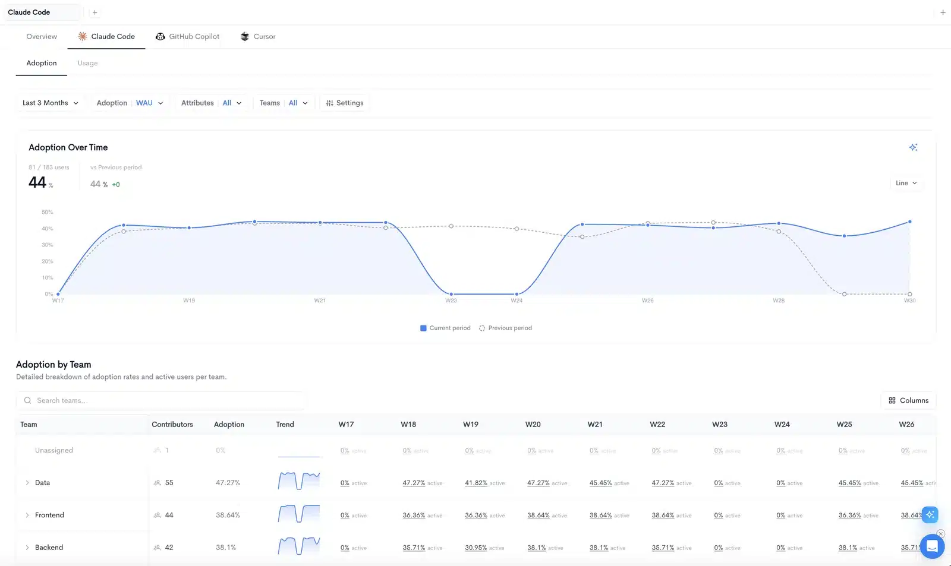
Task: Open the chat support bubble
Action: (x=932, y=546)
